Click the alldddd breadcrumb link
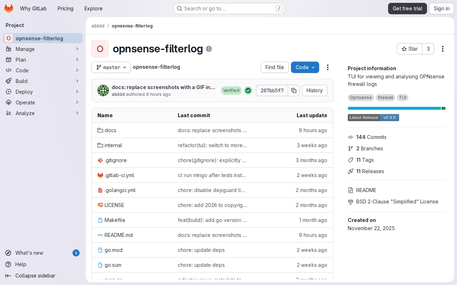Image resolution: width=457 pixels, height=285 pixels. pyautogui.click(x=98, y=26)
